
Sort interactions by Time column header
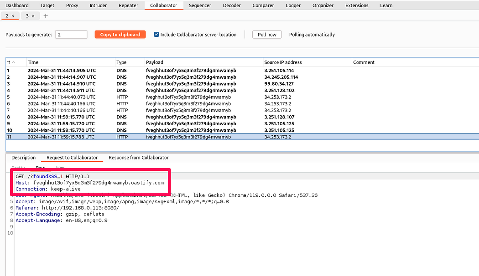coord(33,62)
